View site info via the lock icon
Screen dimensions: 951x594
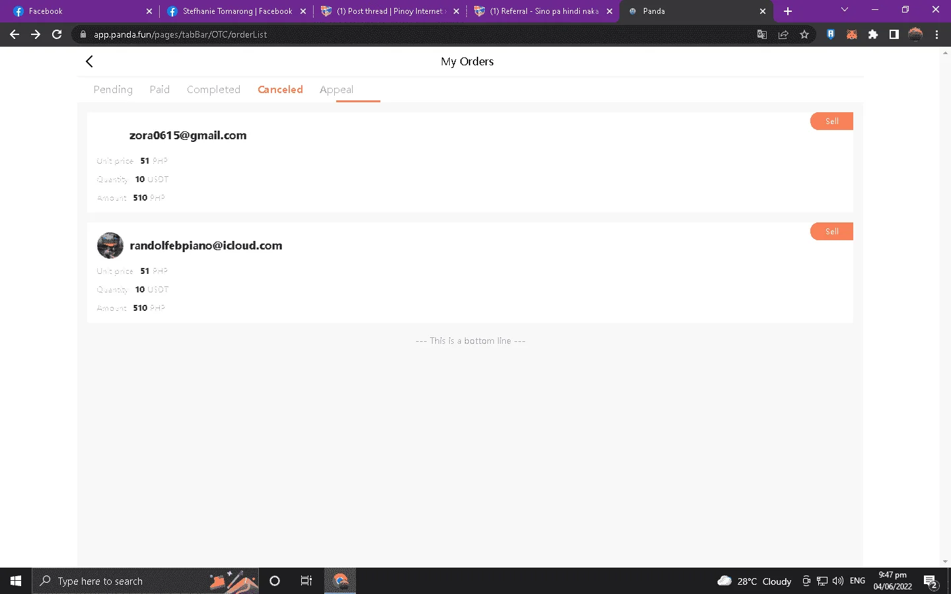coord(83,34)
